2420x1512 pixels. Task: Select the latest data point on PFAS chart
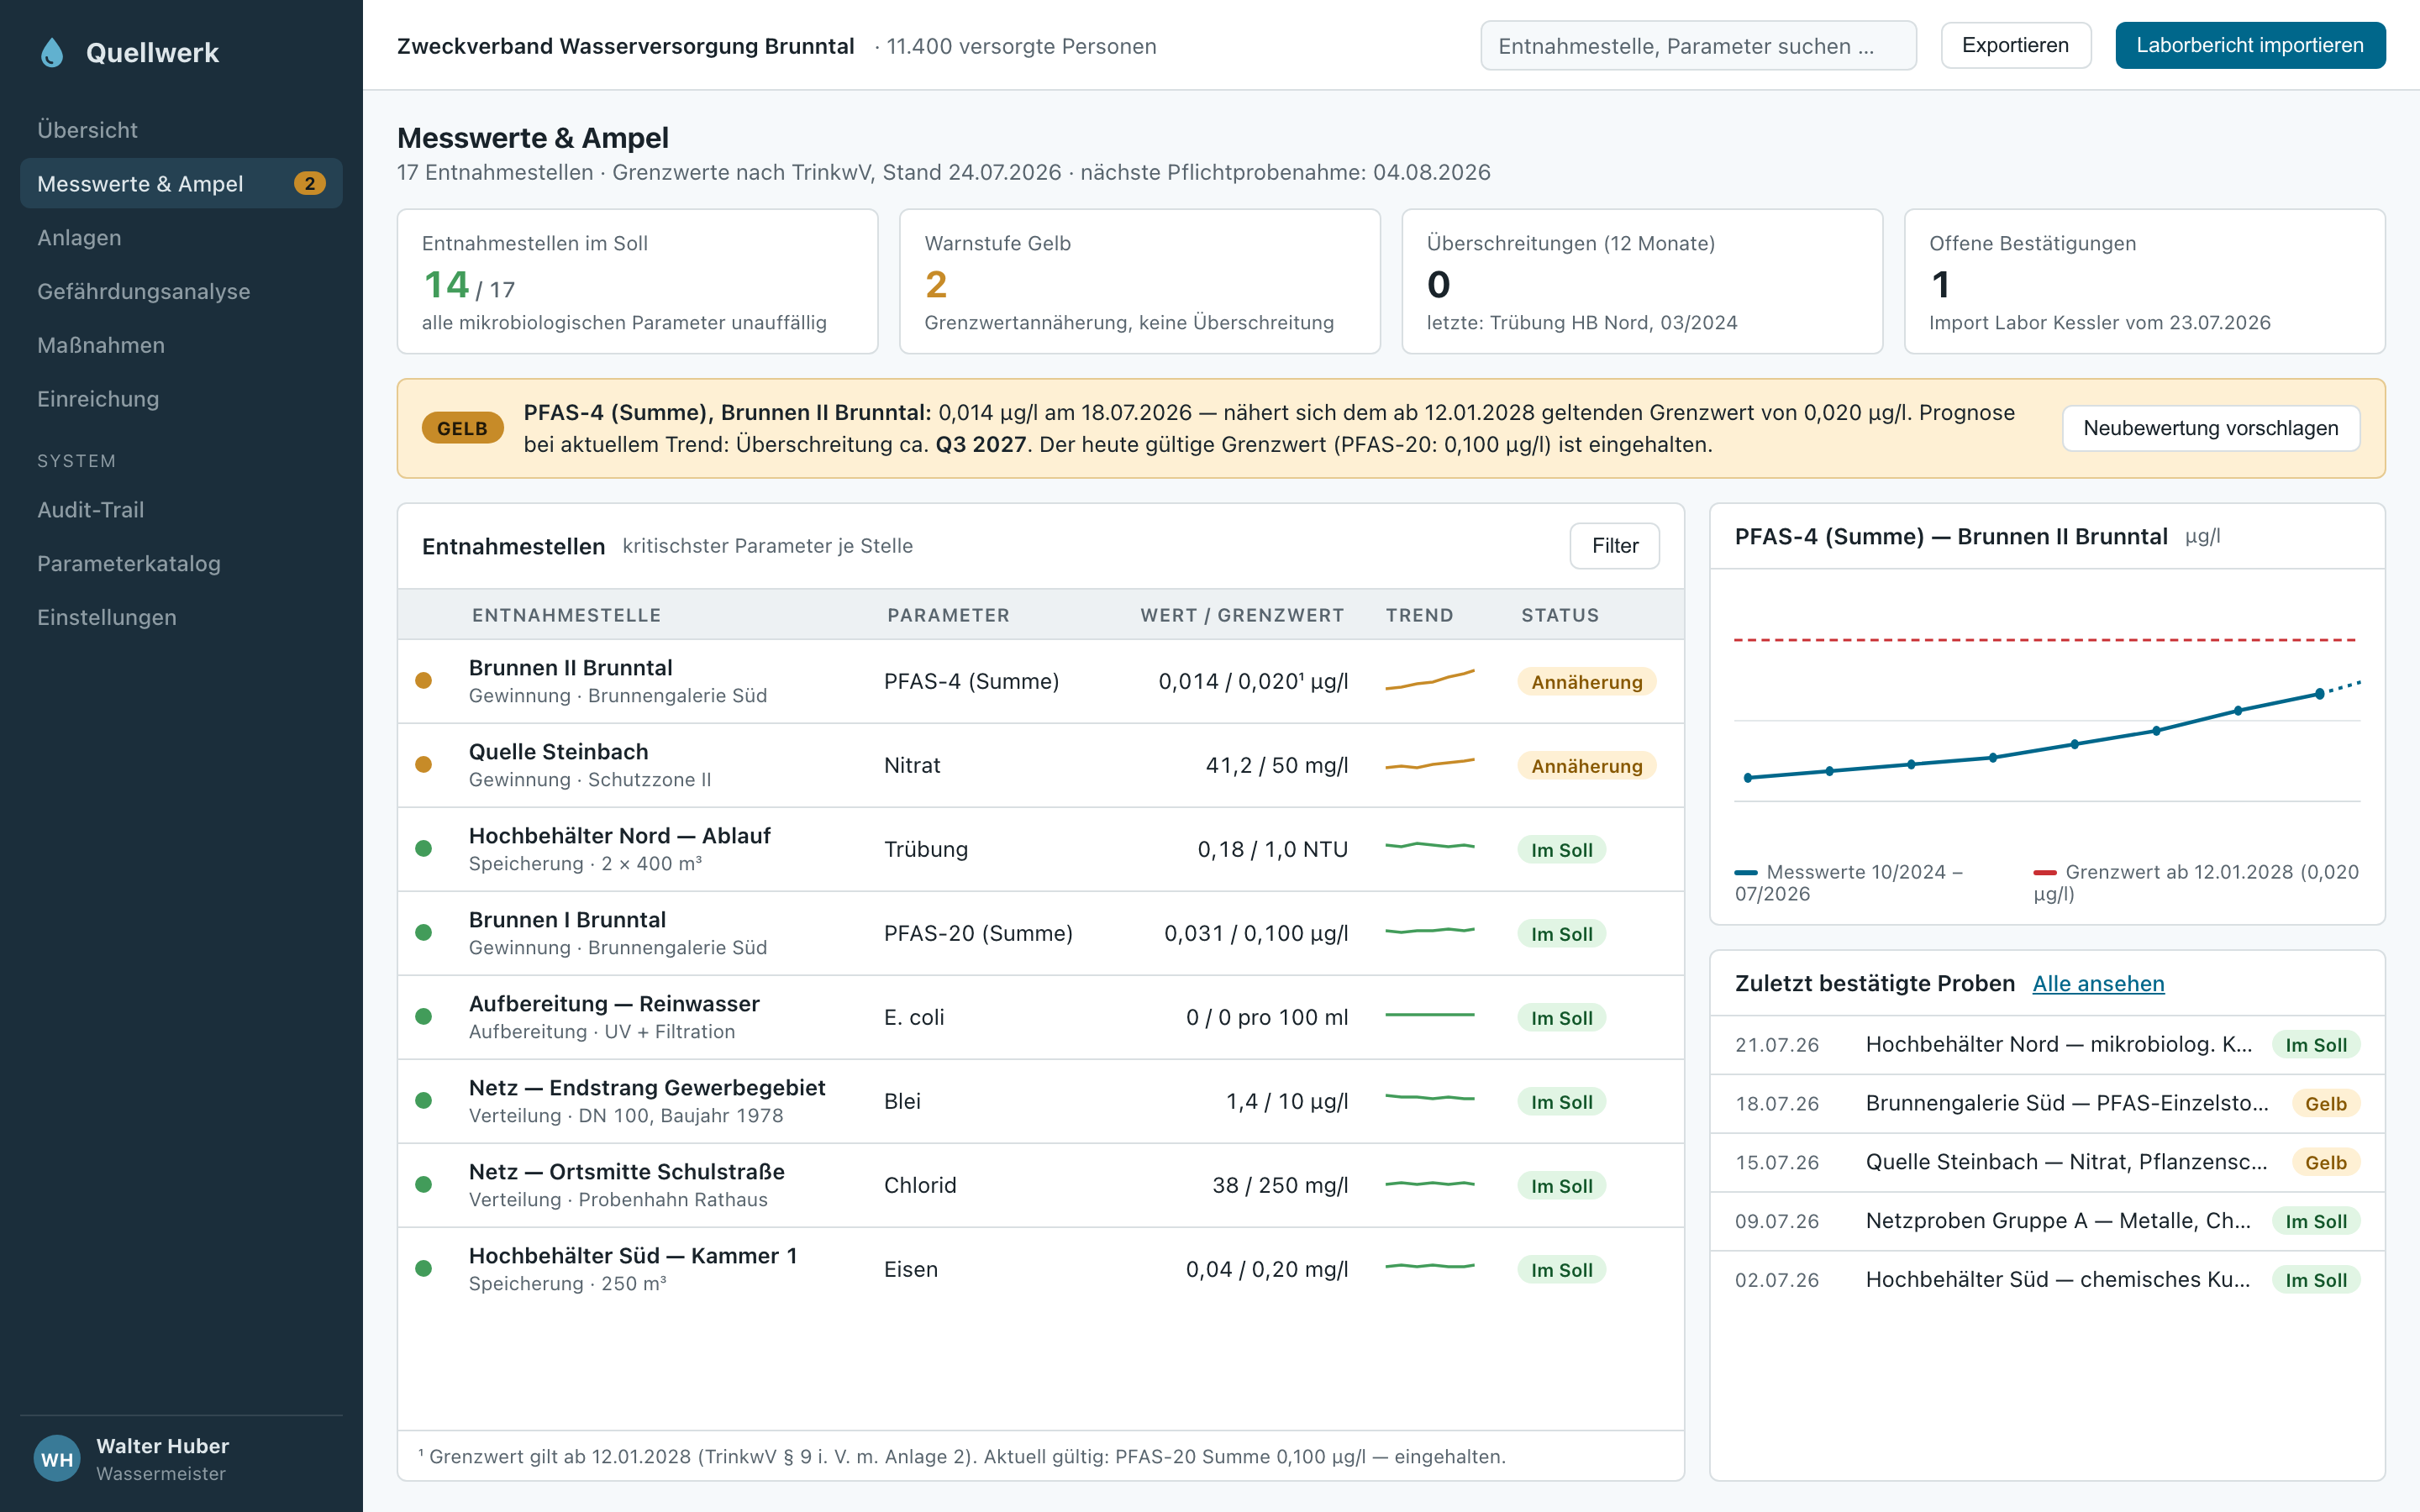click(2320, 694)
